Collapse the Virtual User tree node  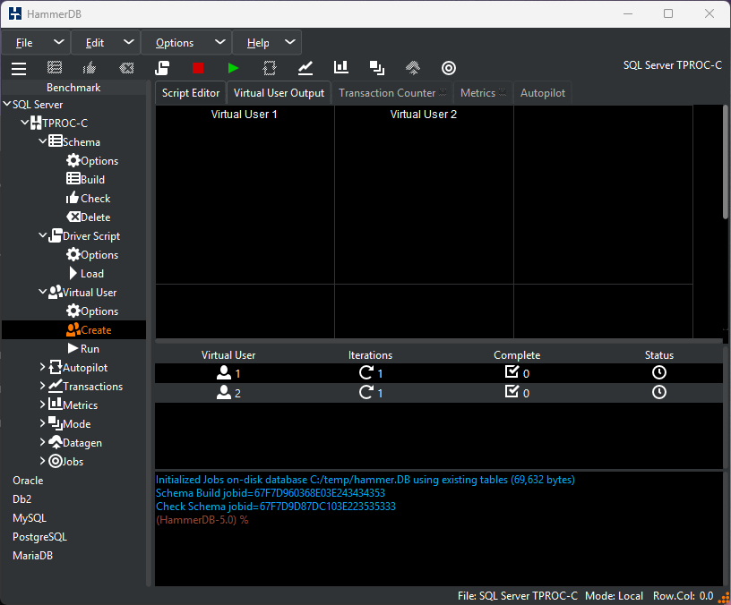coord(42,292)
